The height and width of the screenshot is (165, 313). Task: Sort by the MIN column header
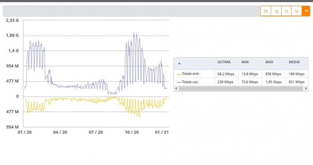(245, 62)
